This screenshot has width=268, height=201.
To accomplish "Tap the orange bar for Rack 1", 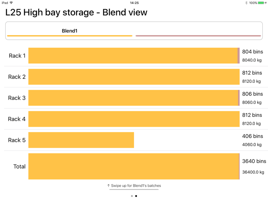I will pos(133,56).
